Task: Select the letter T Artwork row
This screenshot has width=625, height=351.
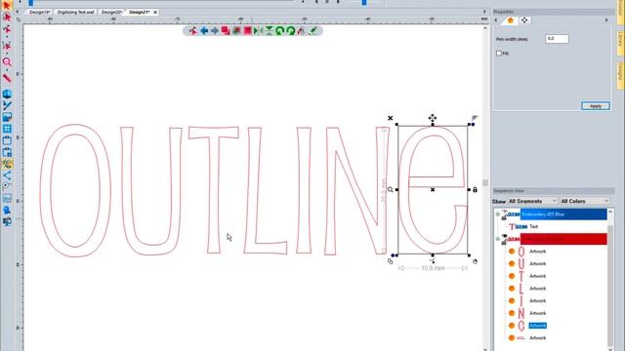Action: (537, 276)
